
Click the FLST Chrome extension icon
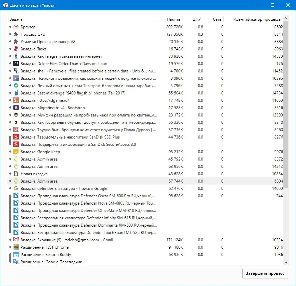point(16,247)
